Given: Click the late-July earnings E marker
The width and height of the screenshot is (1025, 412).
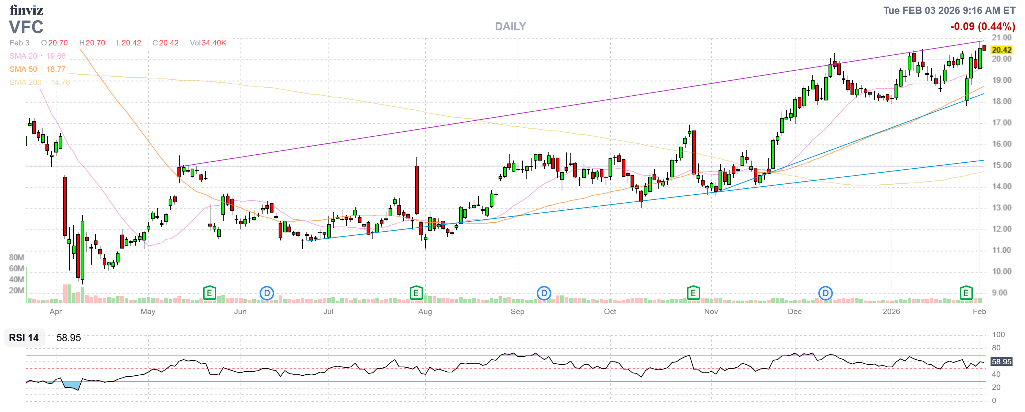Looking at the screenshot, I should tap(416, 294).
